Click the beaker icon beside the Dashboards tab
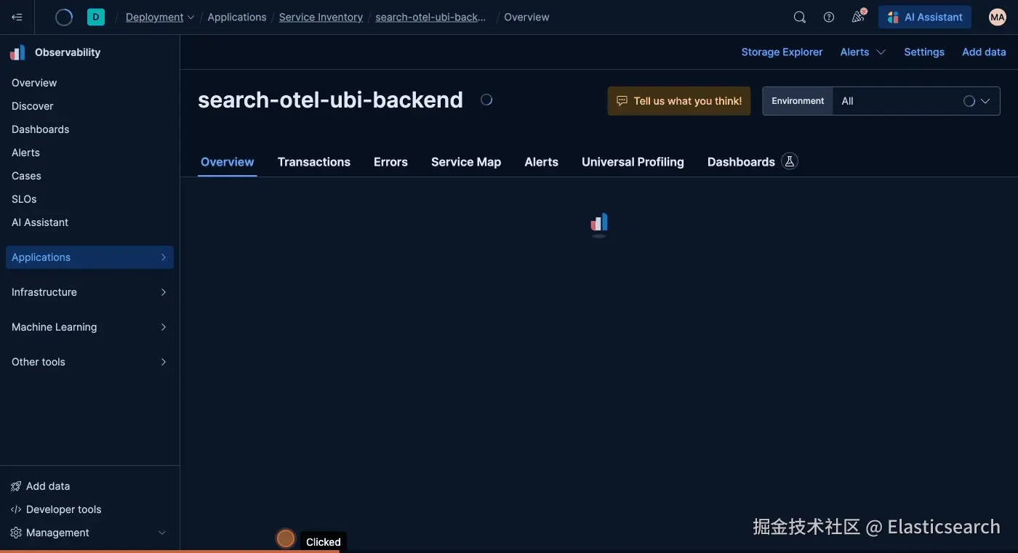Viewport: 1018px width, 553px height. [790, 161]
